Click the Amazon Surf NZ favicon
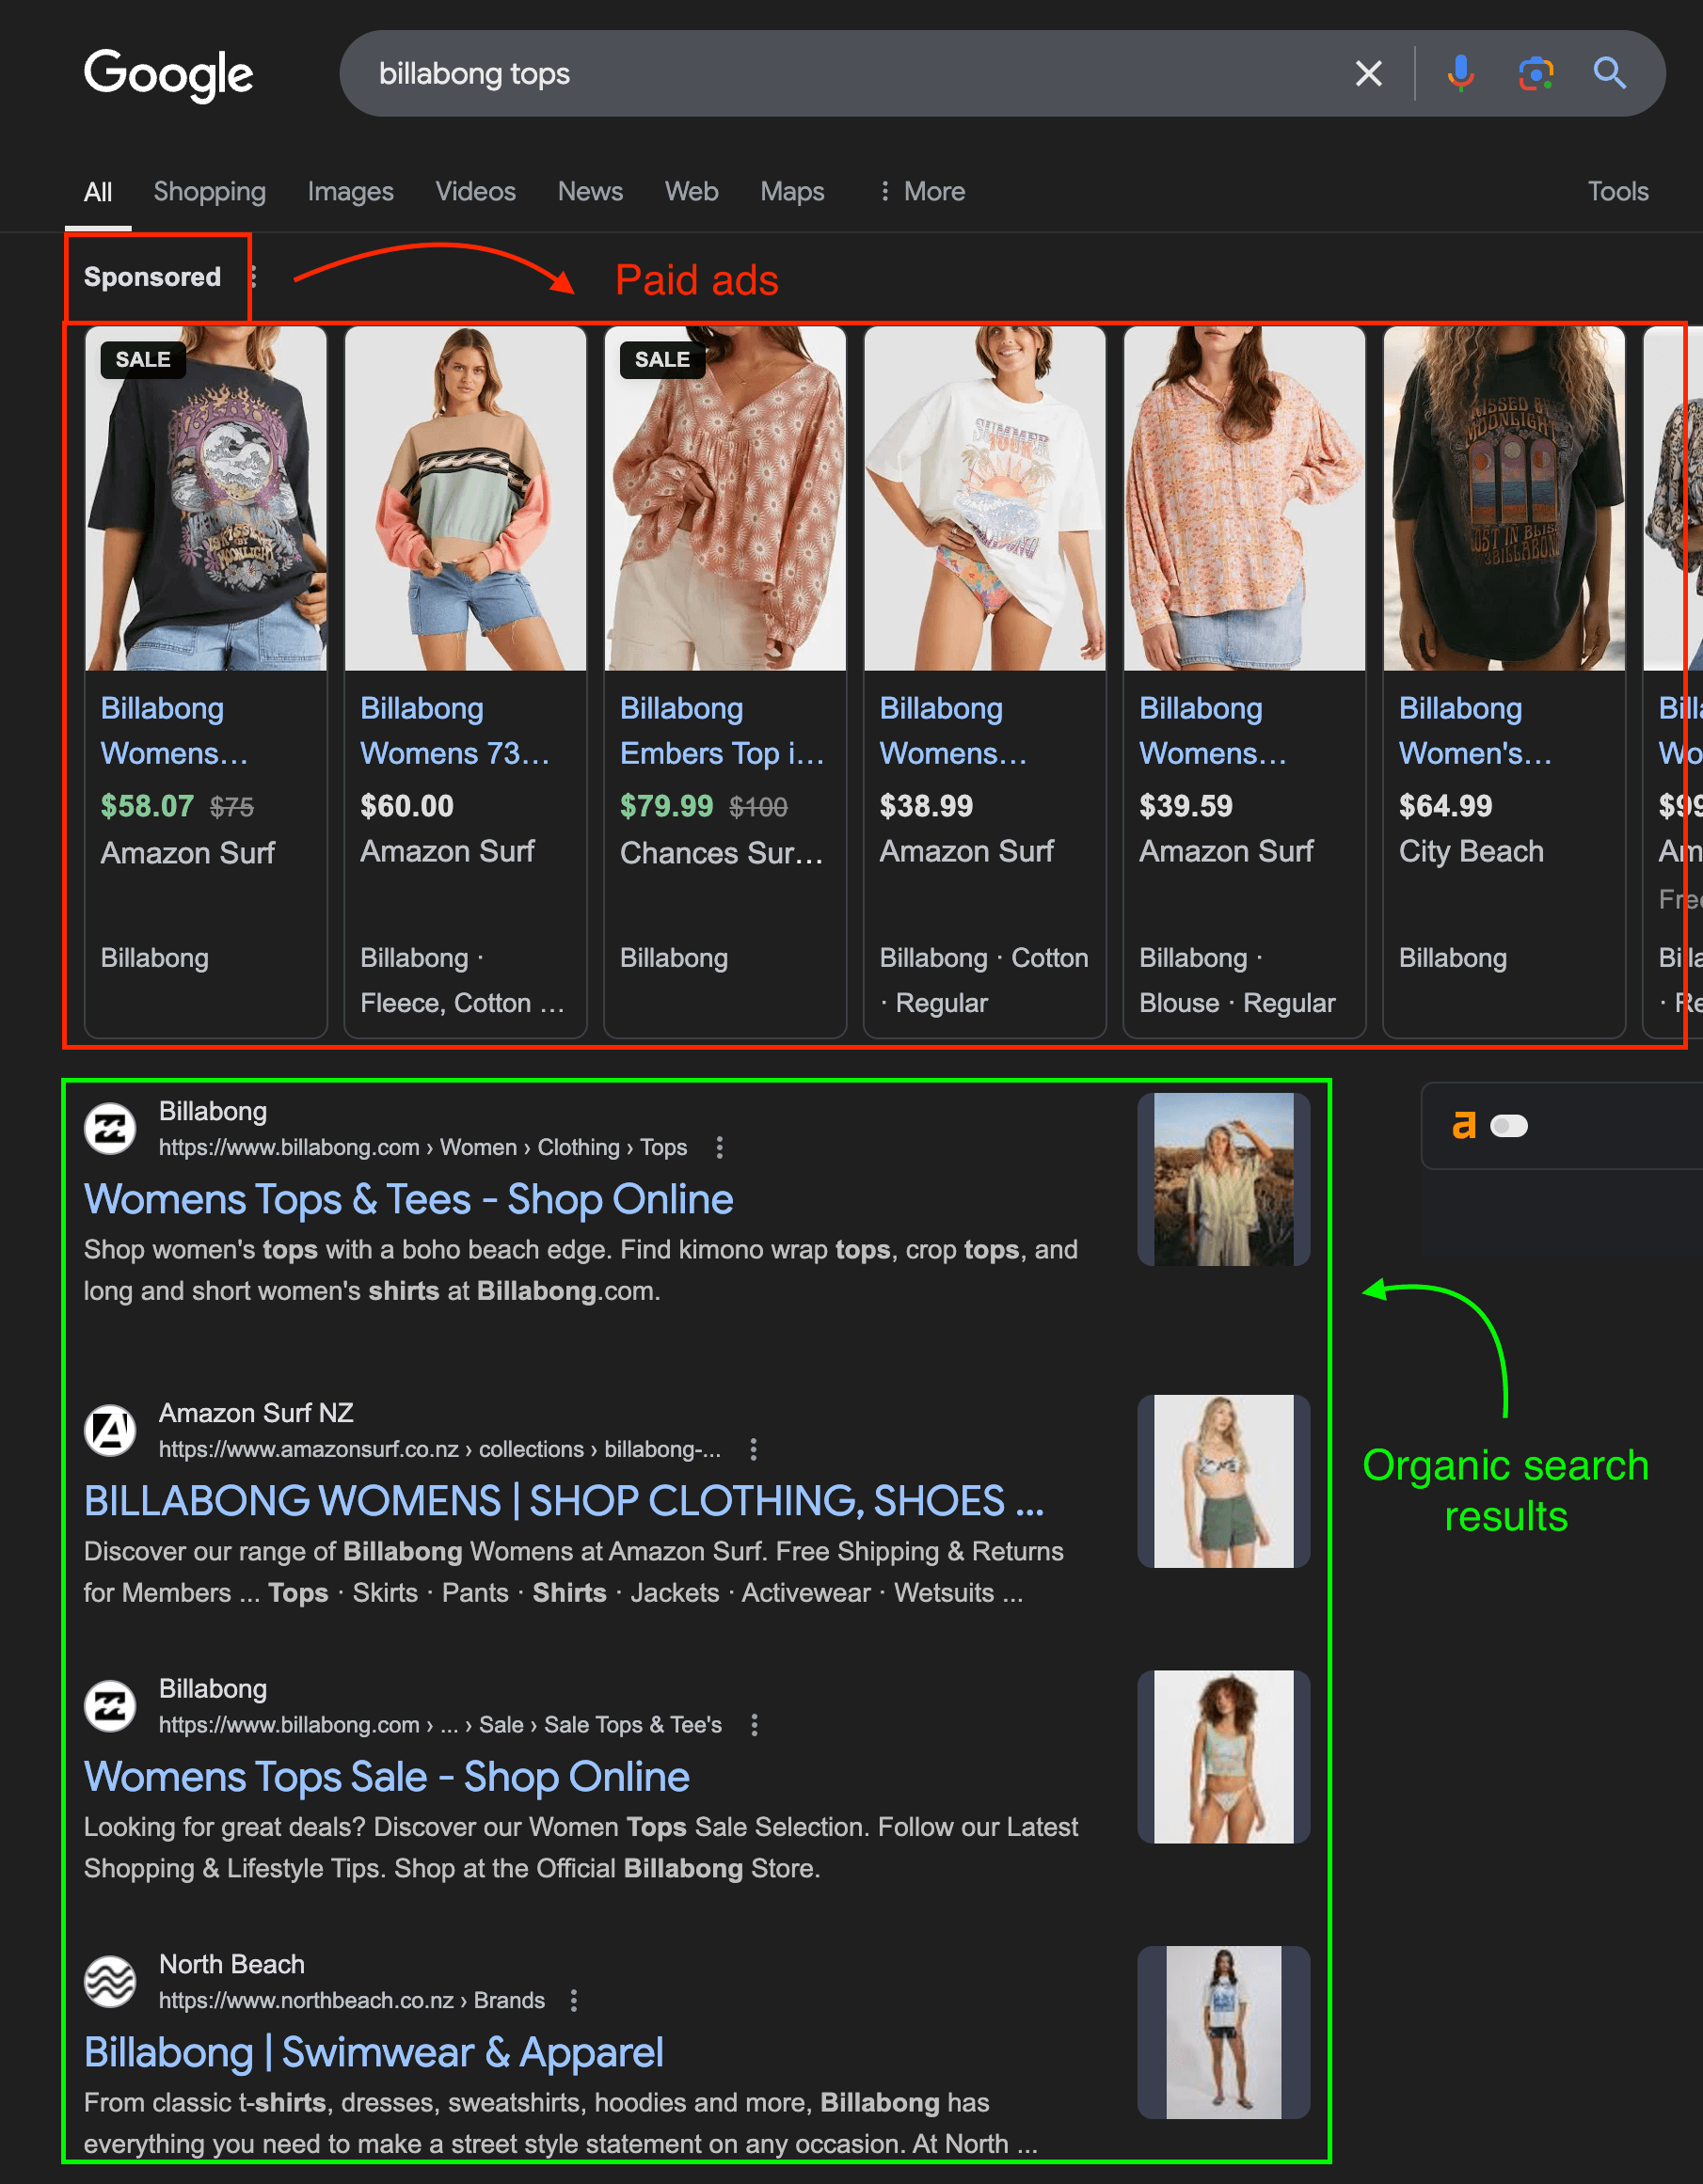Screen dimensions: 1703x2184 click(x=110, y=1431)
